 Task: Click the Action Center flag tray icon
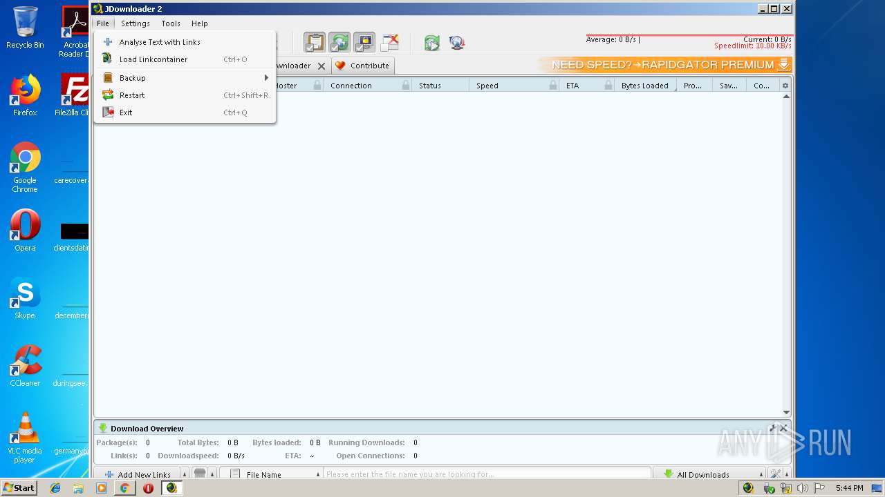tap(820, 488)
